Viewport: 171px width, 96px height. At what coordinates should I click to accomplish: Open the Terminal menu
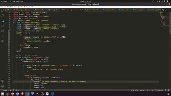coord(27,7)
